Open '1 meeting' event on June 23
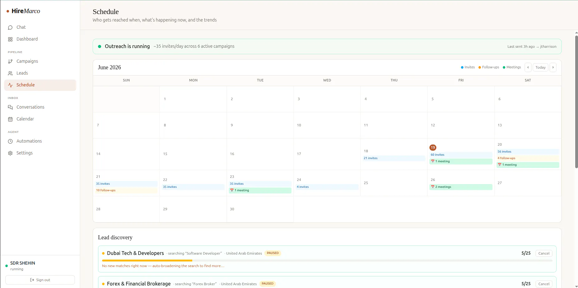 pyautogui.click(x=260, y=190)
